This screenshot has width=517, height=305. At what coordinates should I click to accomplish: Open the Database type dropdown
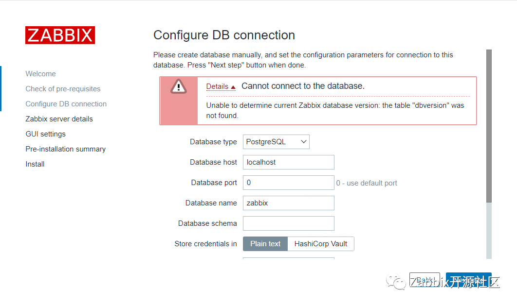[x=276, y=142]
